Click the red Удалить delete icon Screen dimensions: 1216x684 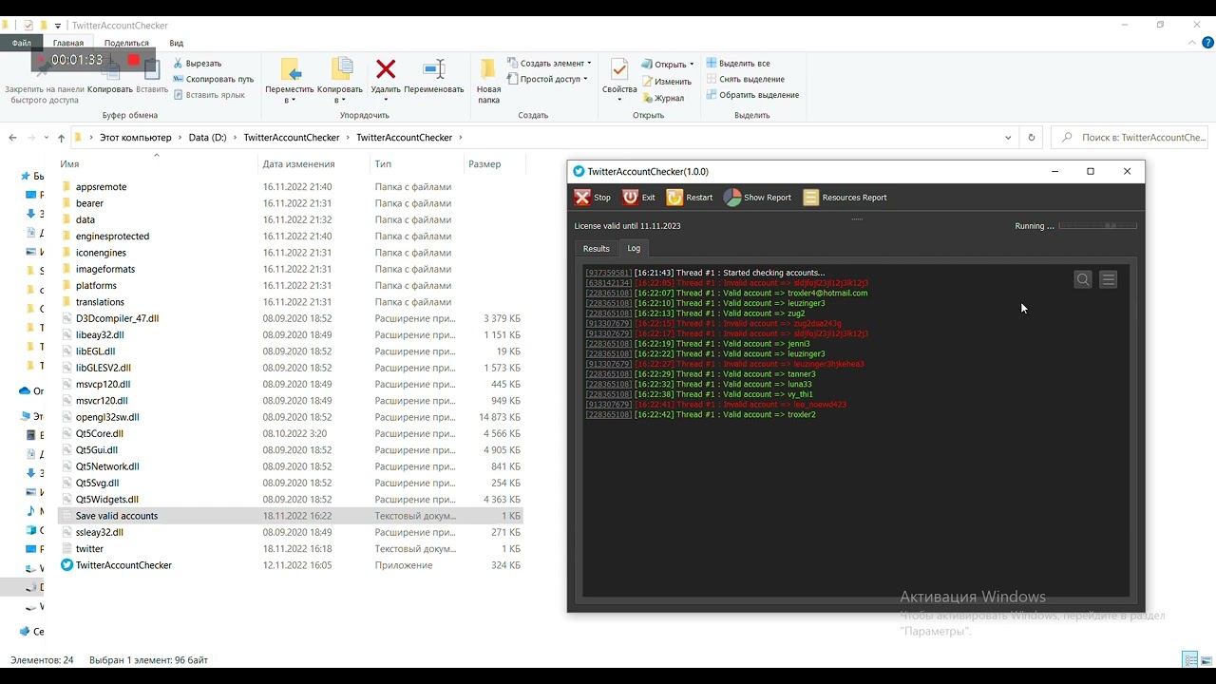coord(386,68)
